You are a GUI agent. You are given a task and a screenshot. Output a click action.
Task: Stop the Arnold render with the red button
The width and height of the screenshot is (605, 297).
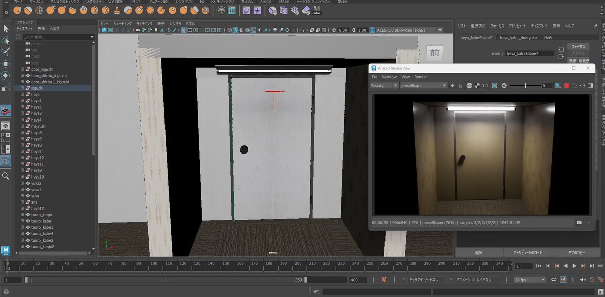click(x=567, y=85)
